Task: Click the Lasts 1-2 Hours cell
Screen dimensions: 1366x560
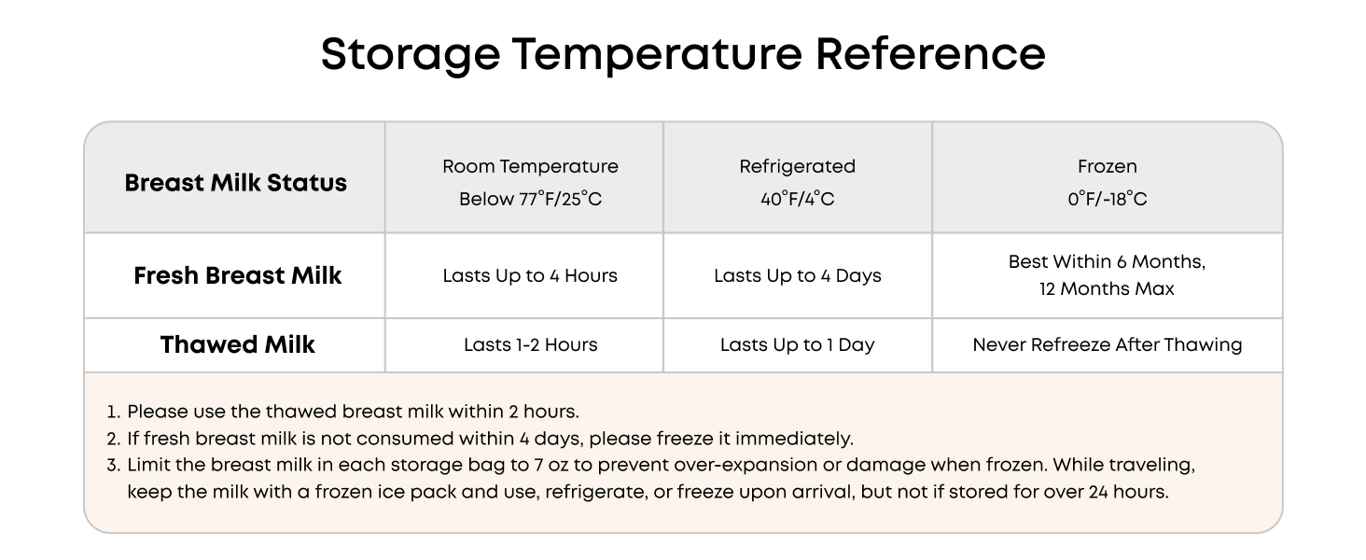Action: tap(530, 344)
